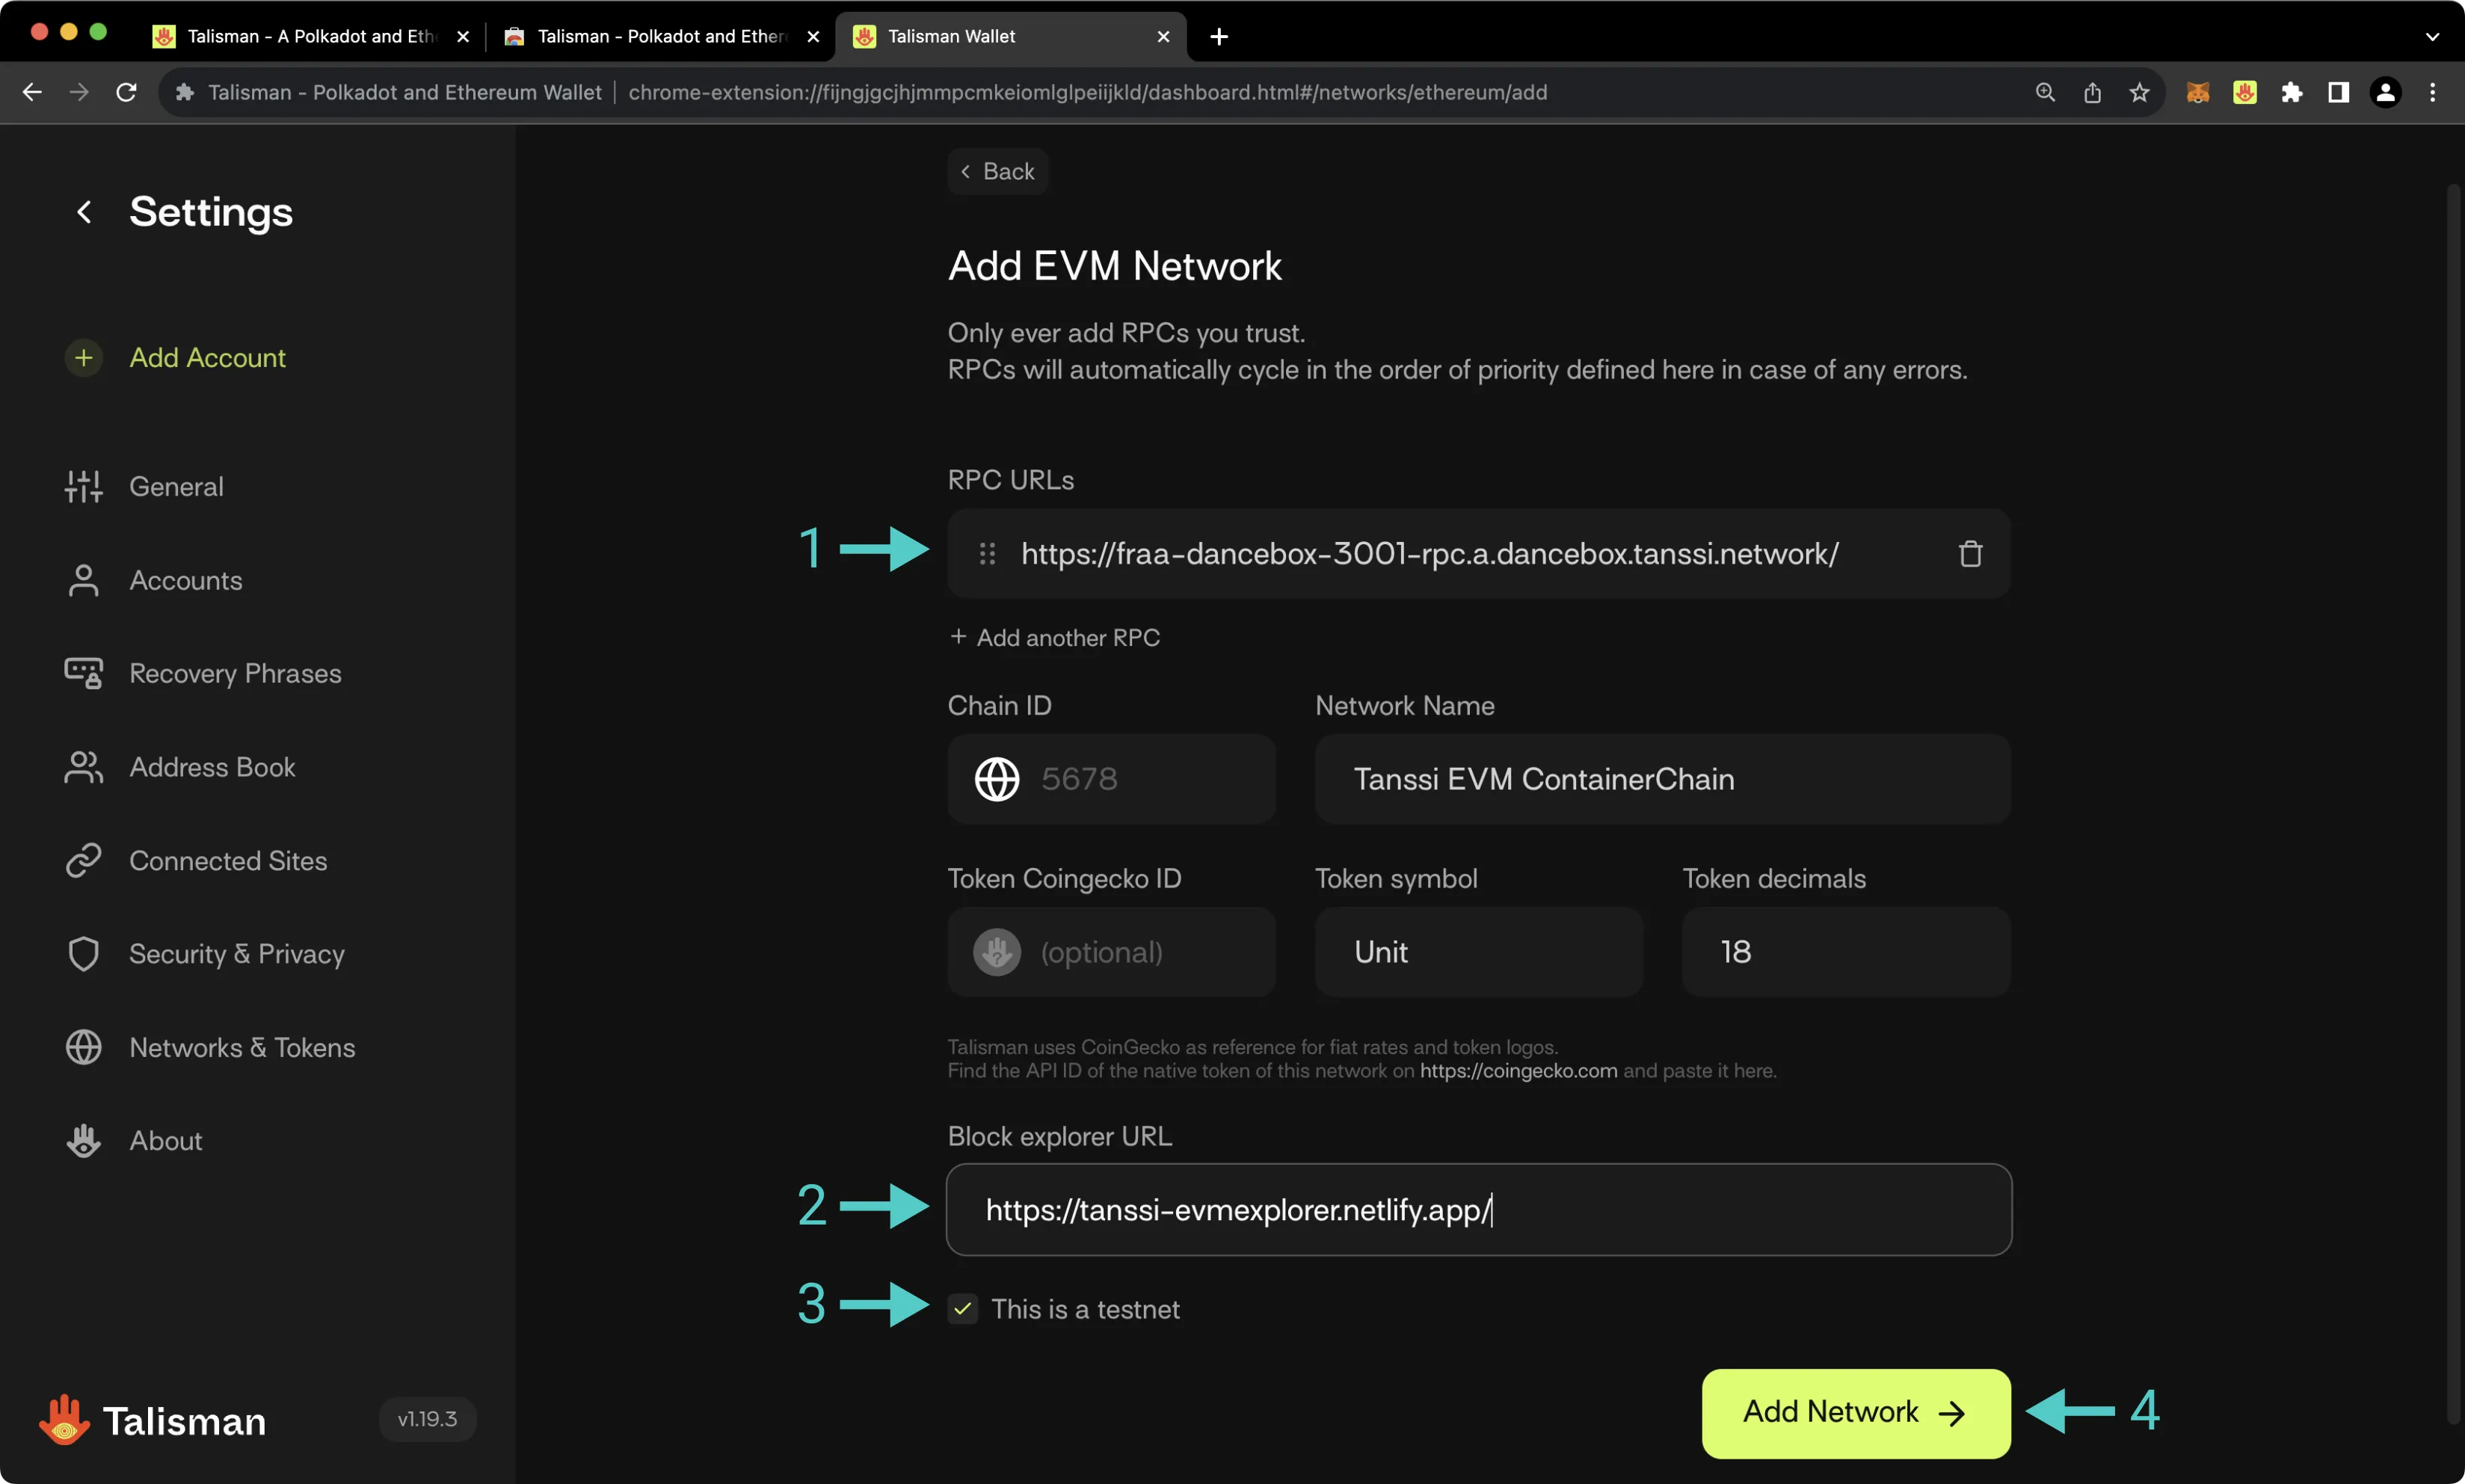Delete the RPC URL with trash icon

pyautogui.click(x=1970, y=554)
